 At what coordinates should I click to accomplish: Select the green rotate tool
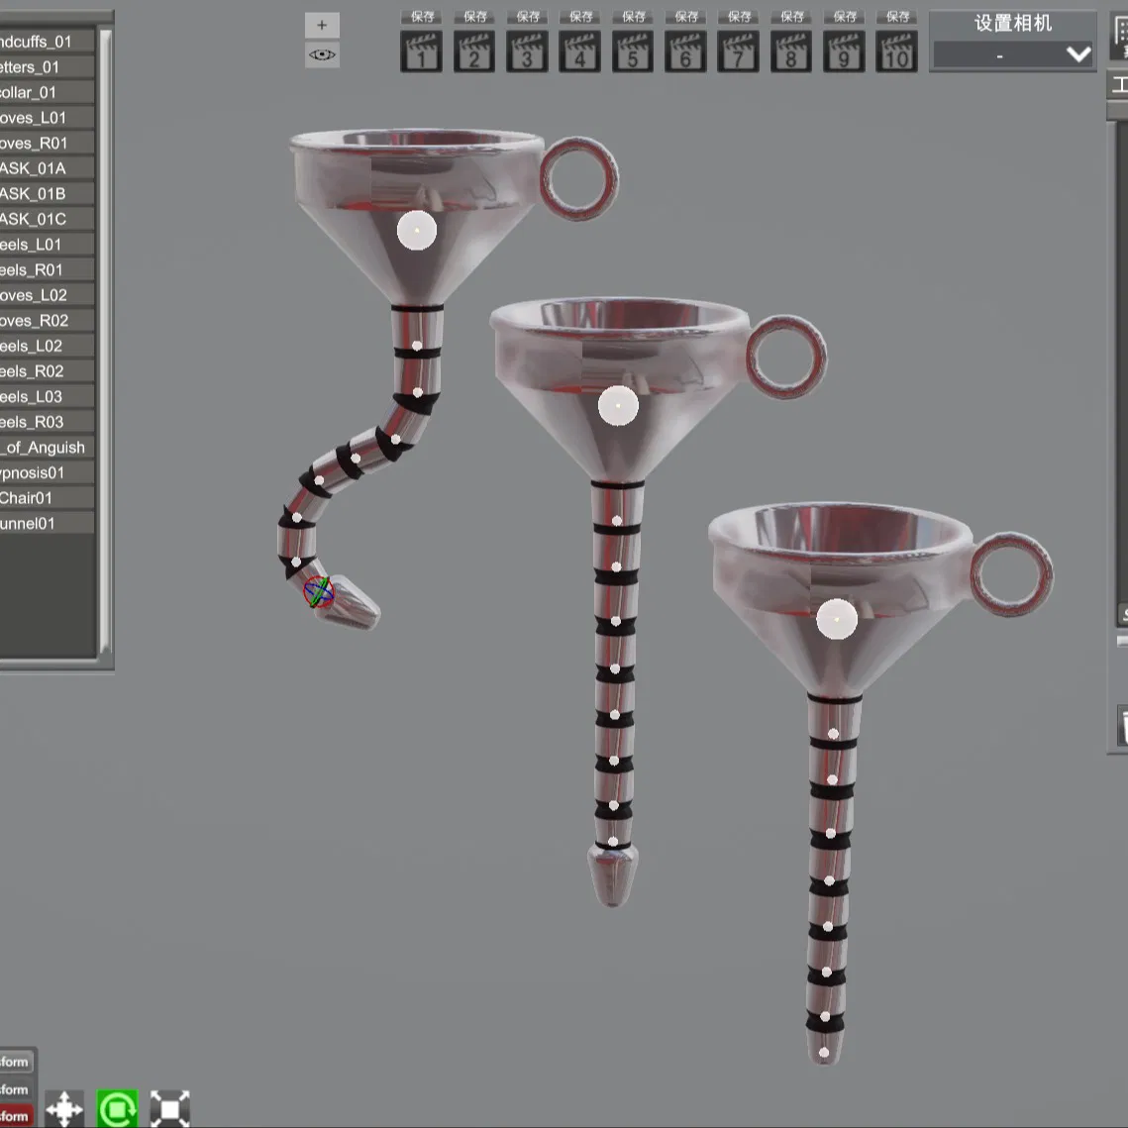[x=117, y=1108]
